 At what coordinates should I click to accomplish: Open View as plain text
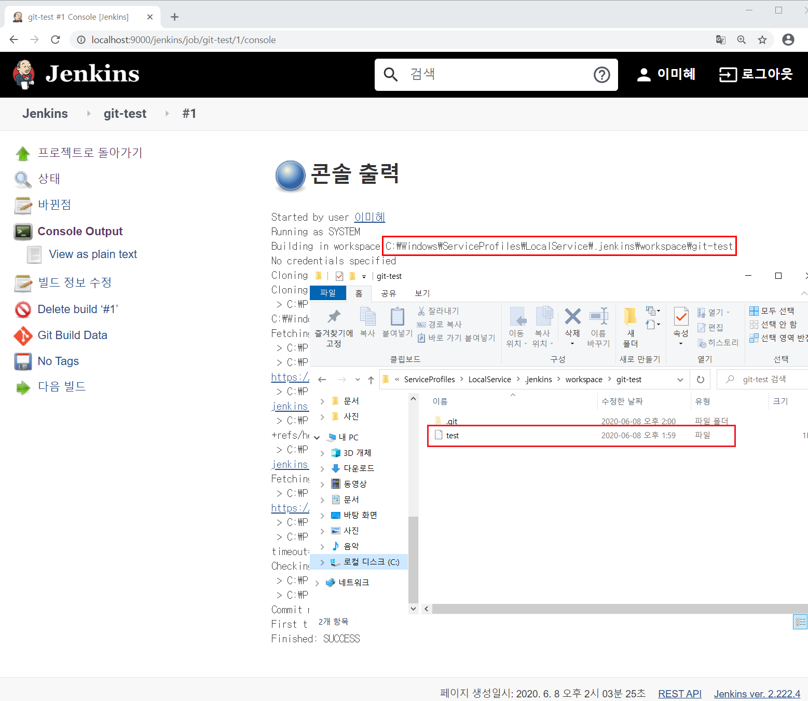(x=93, y=254)
